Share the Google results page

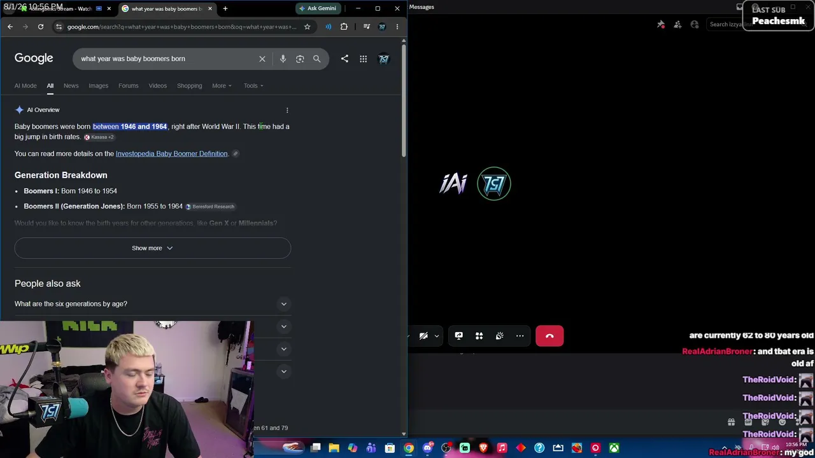click(344, 59)
